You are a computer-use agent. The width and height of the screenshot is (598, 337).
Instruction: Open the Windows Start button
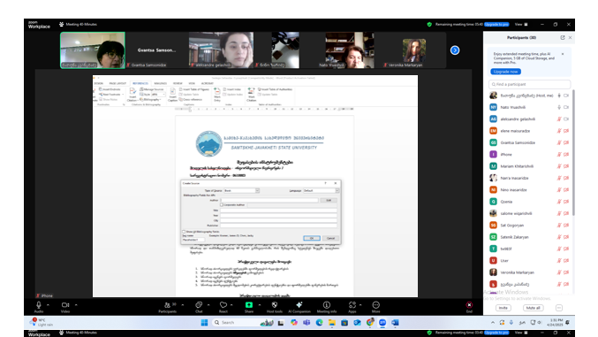[204, 323]
